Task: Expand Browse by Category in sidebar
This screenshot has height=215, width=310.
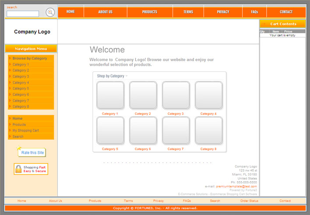Action: (29, 58)
